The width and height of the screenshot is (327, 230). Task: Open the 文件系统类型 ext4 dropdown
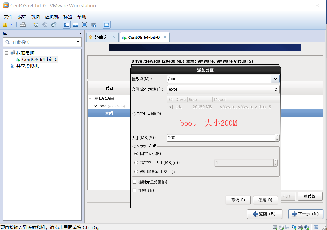223,89
